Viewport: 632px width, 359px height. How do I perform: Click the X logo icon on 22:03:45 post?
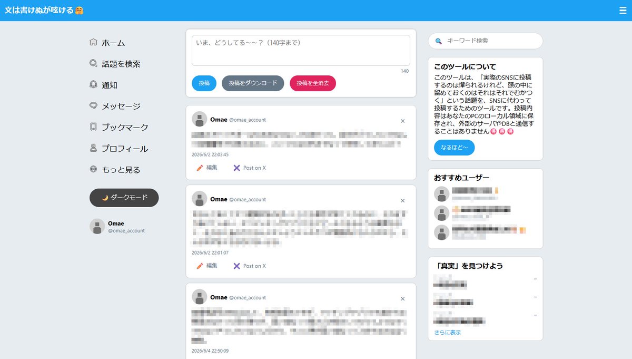[x=237, y=168]
